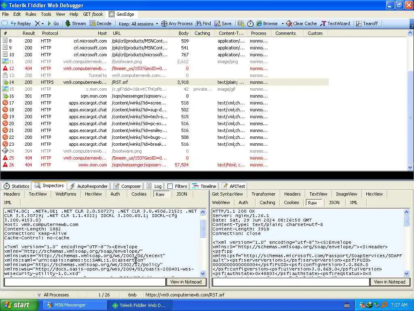Click response pane View in Notepad button
414x311 pixels.
coord(389,282)
